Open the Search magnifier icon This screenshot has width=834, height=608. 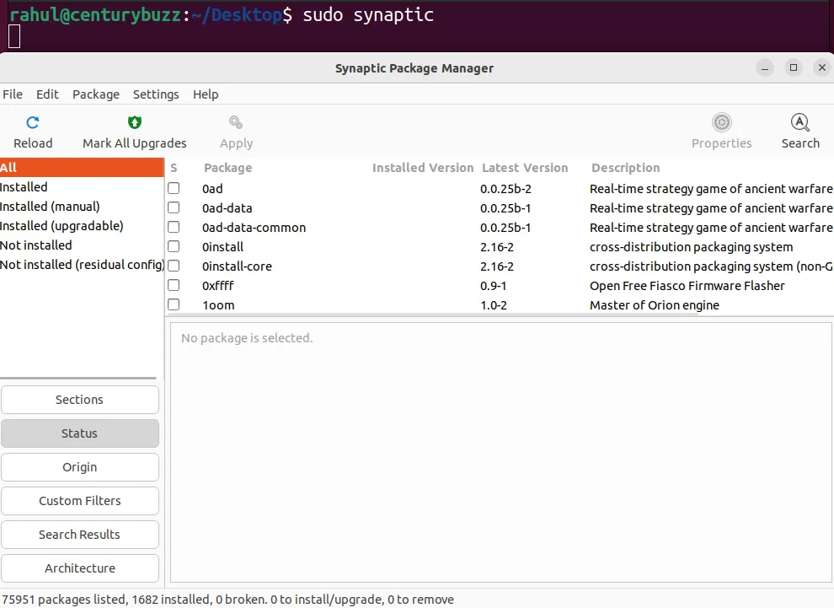coord(800,122)
